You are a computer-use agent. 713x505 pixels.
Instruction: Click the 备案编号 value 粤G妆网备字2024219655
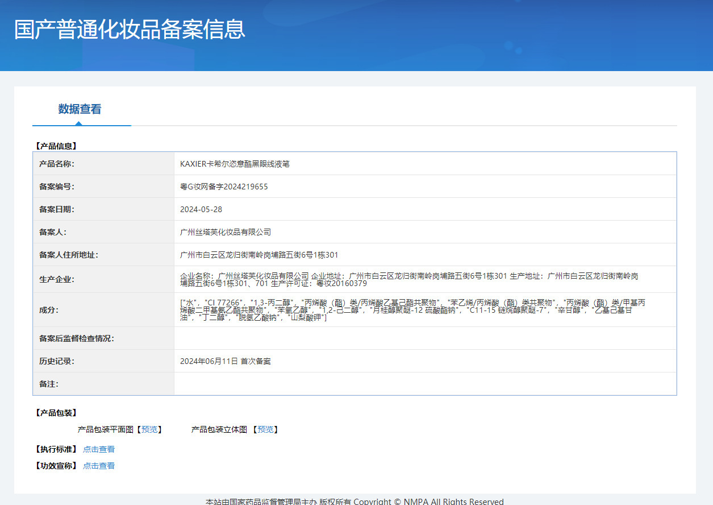coord(224,187)
